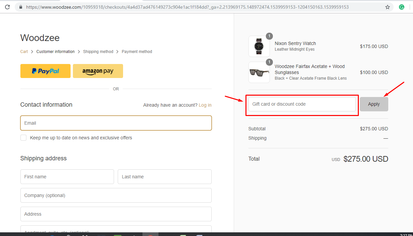Bookmark this page with the star icon

388,7
